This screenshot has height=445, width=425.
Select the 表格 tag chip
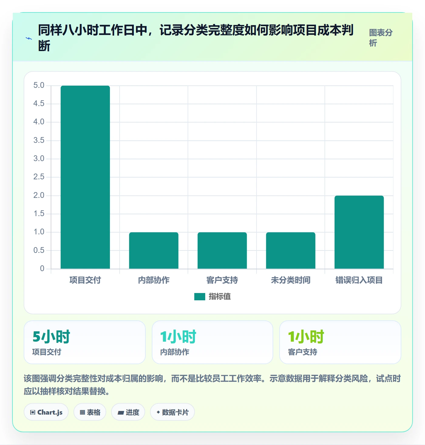[90, 412]
